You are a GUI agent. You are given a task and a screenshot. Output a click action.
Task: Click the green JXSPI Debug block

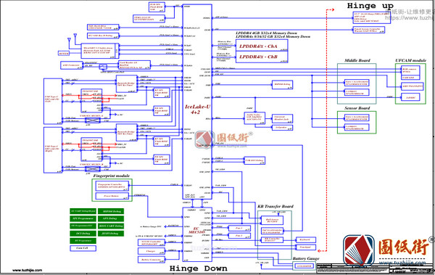[x=111, y=234]
